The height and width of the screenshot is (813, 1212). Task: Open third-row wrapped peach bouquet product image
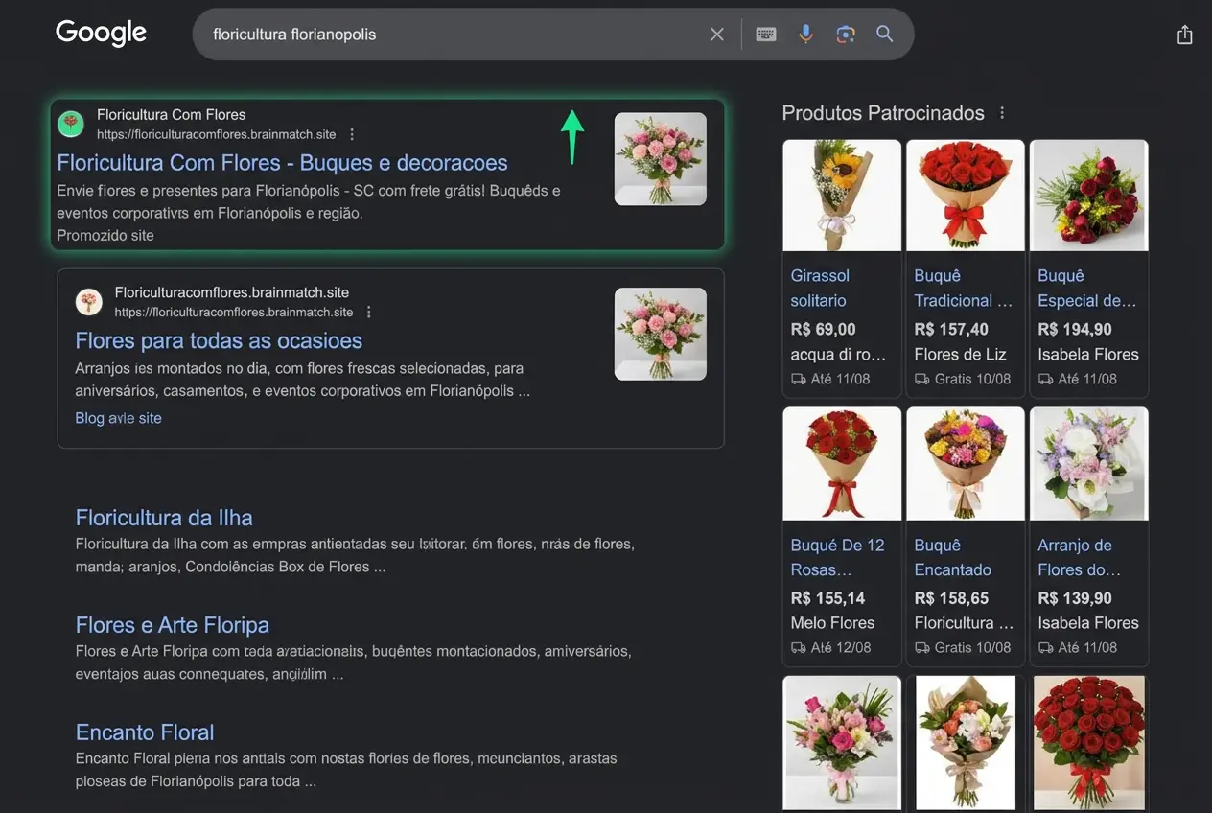966,743
